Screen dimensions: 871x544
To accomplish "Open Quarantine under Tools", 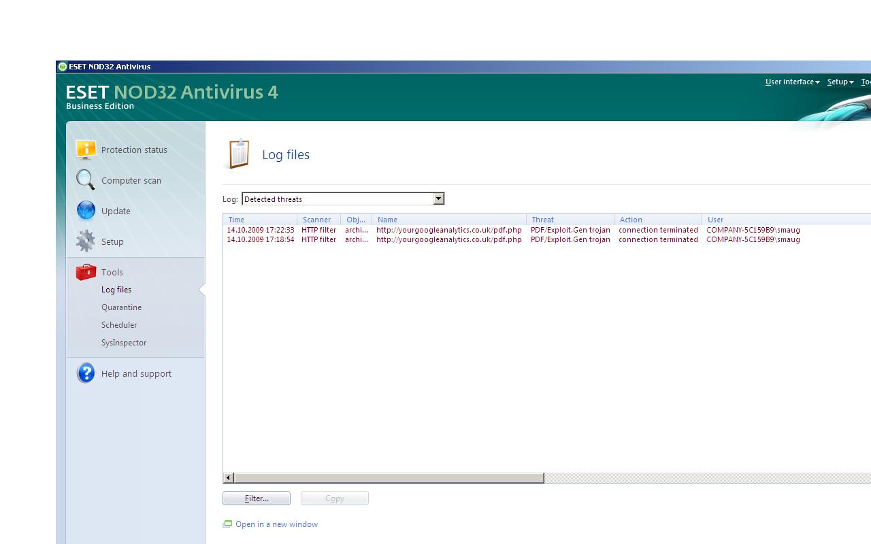I will (121, 307).
